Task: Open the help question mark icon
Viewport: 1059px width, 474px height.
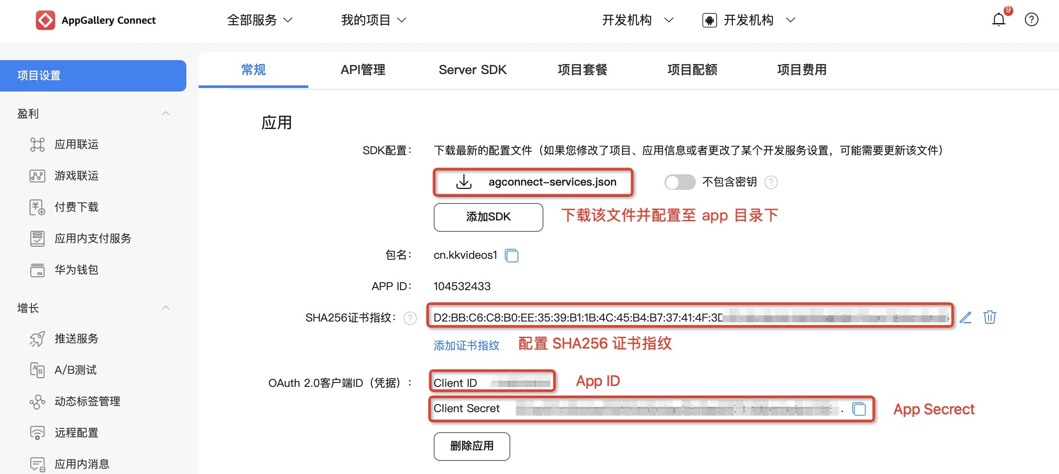Action: 1032,20
